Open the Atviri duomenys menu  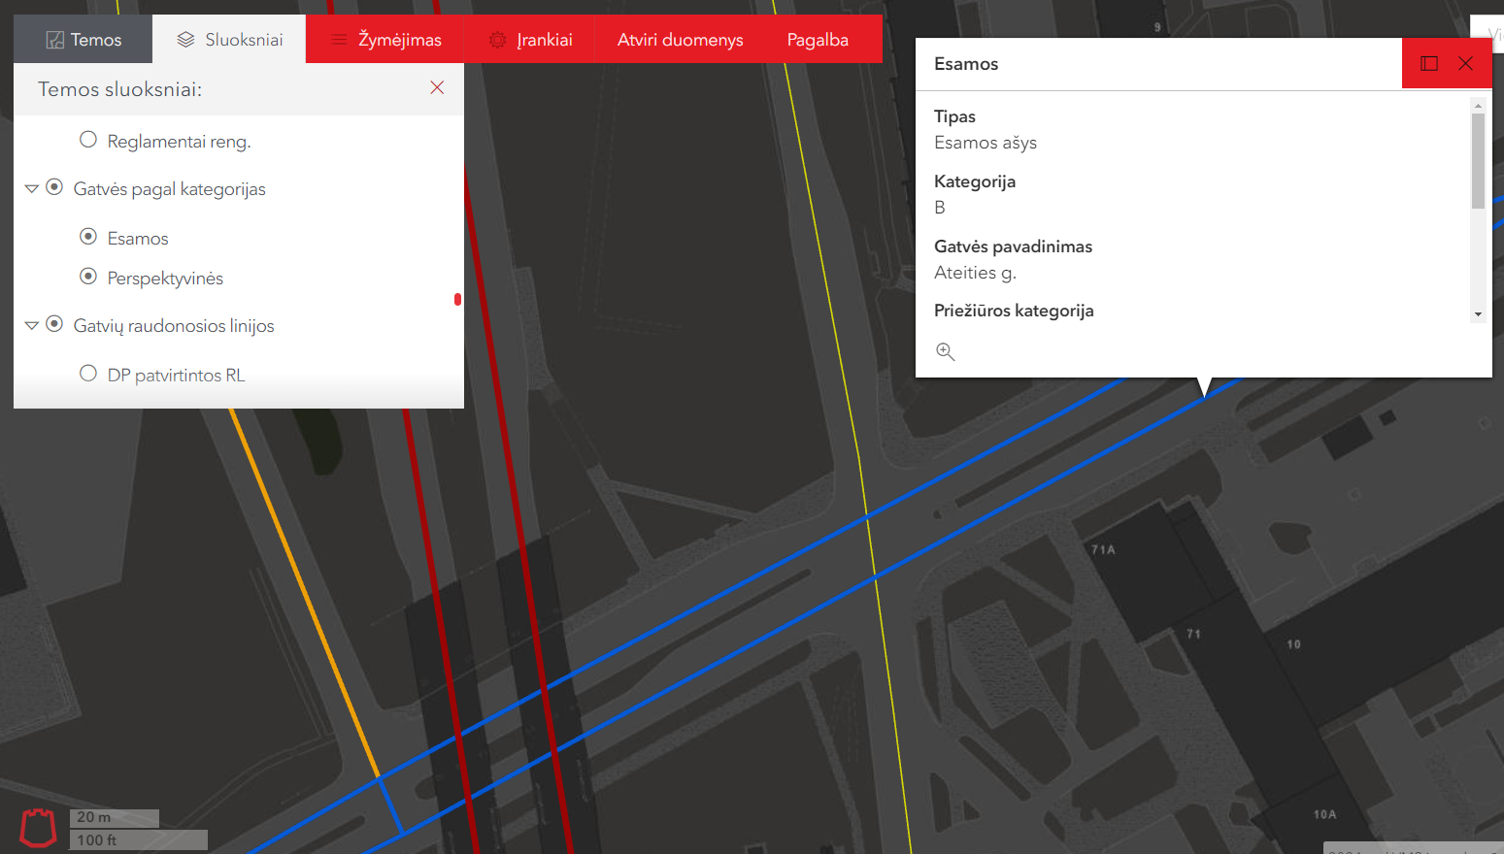[x=680, y=40]
